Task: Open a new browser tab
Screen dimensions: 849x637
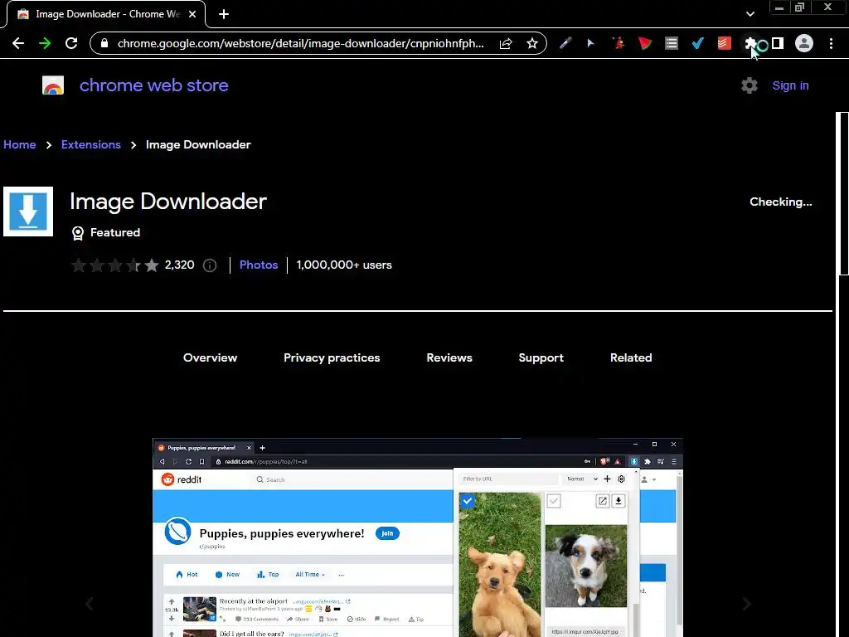Action: pyautogui.click(x=224, y=14)
